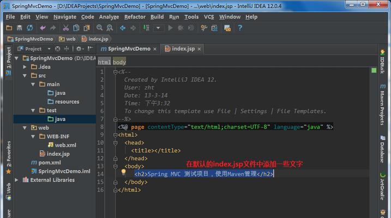Click the Replace search icon

(x=110, y=28)
